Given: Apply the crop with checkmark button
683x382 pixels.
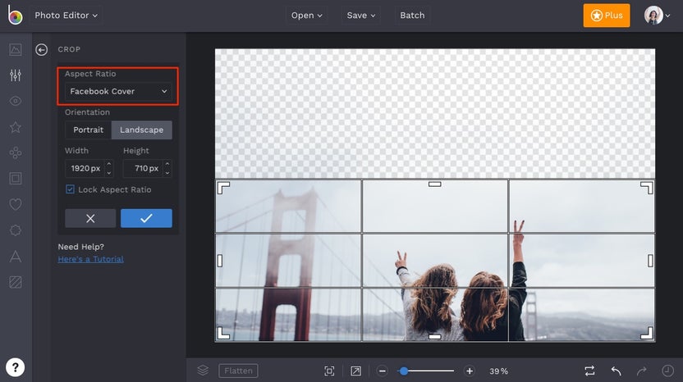Looking at the screenshot, I should [146, 218].
